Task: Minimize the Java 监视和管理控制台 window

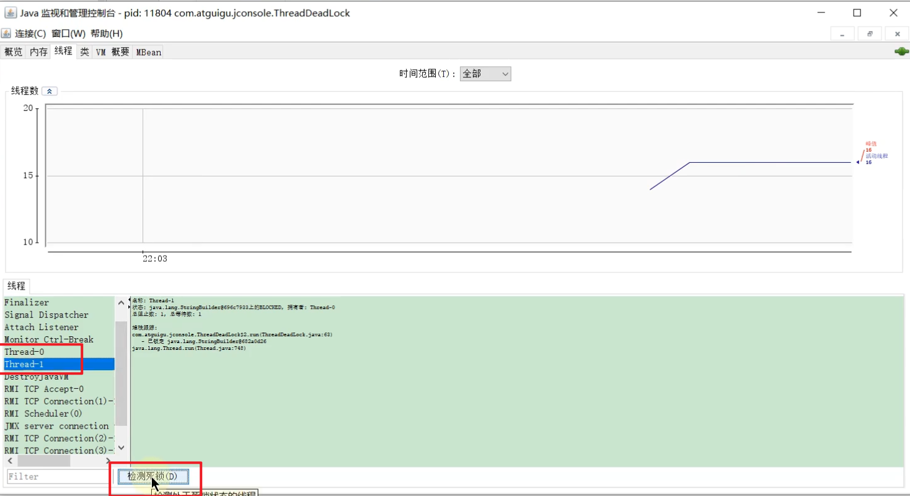Action: pyautogui.click(x=821, y=12)
